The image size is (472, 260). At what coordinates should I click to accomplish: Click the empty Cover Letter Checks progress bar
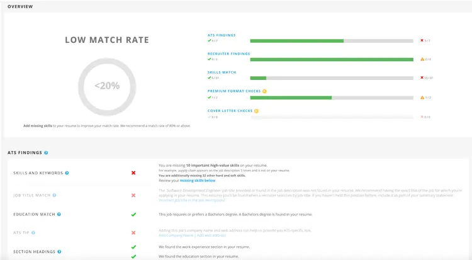coord(332,117)
